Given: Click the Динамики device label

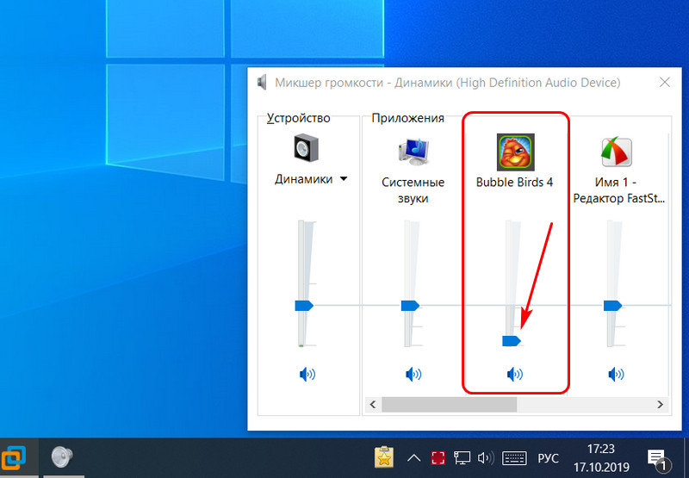Looking at the screenshot, I should click(304, 179).
